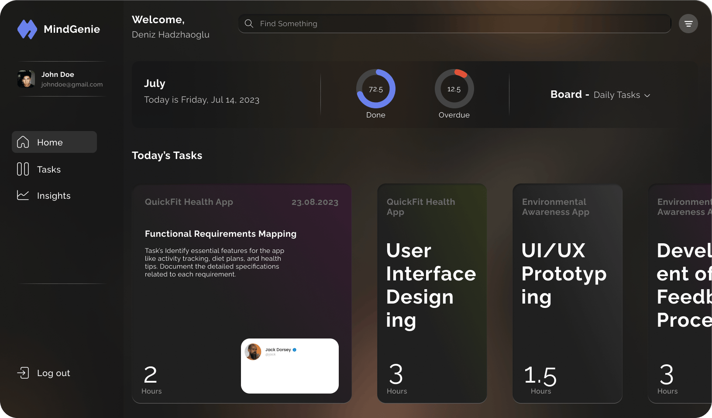Click the Done label under the ring
Image resolution: width=712 pixels, height=418 pixels.
[x=376, y=115]
